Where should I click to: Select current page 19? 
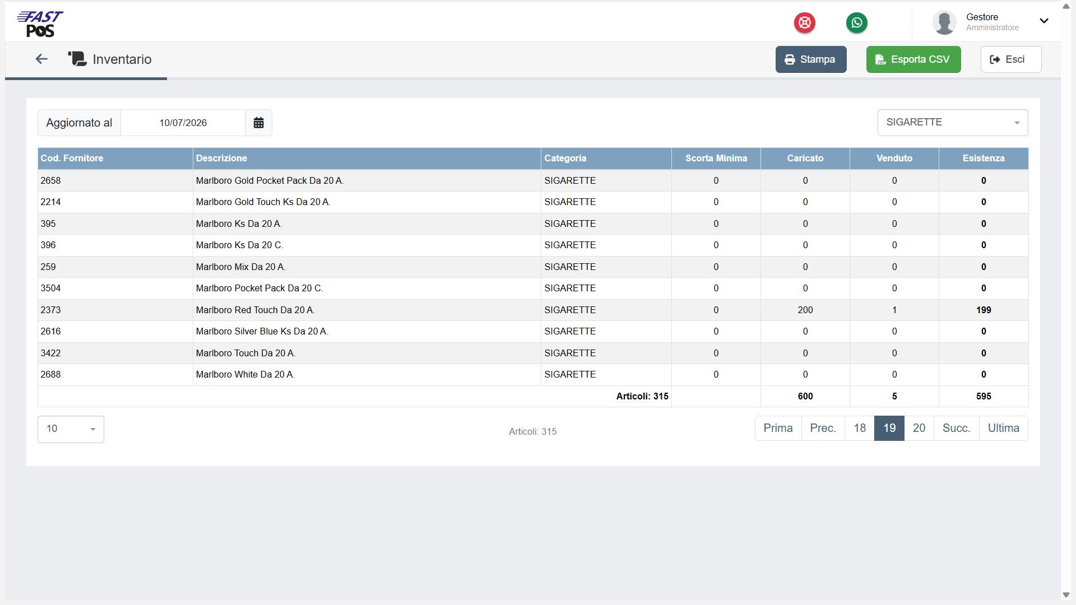[889, 429]
